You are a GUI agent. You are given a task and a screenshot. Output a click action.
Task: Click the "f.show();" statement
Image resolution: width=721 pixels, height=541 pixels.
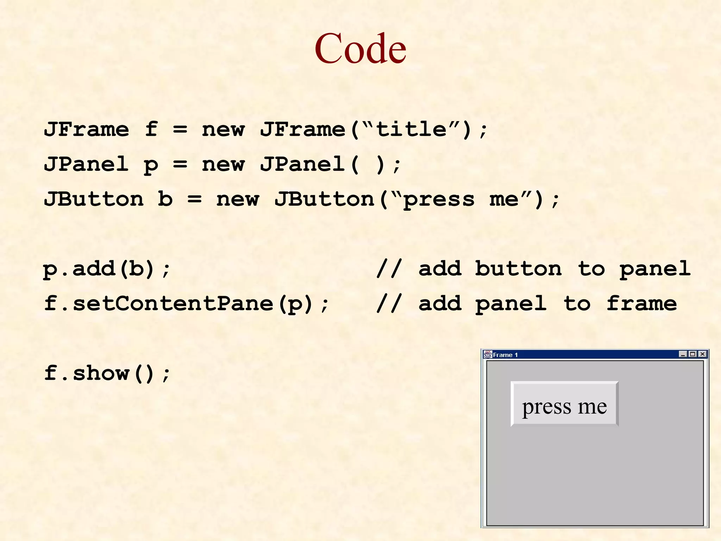(x=107, y=373)
